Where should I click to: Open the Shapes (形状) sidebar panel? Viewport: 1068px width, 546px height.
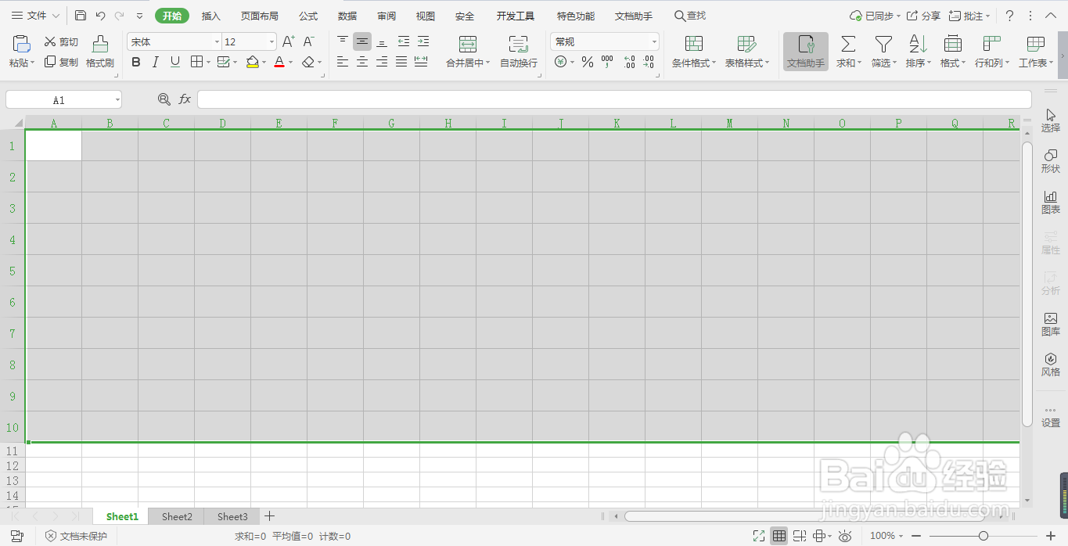pos(1051,161)
